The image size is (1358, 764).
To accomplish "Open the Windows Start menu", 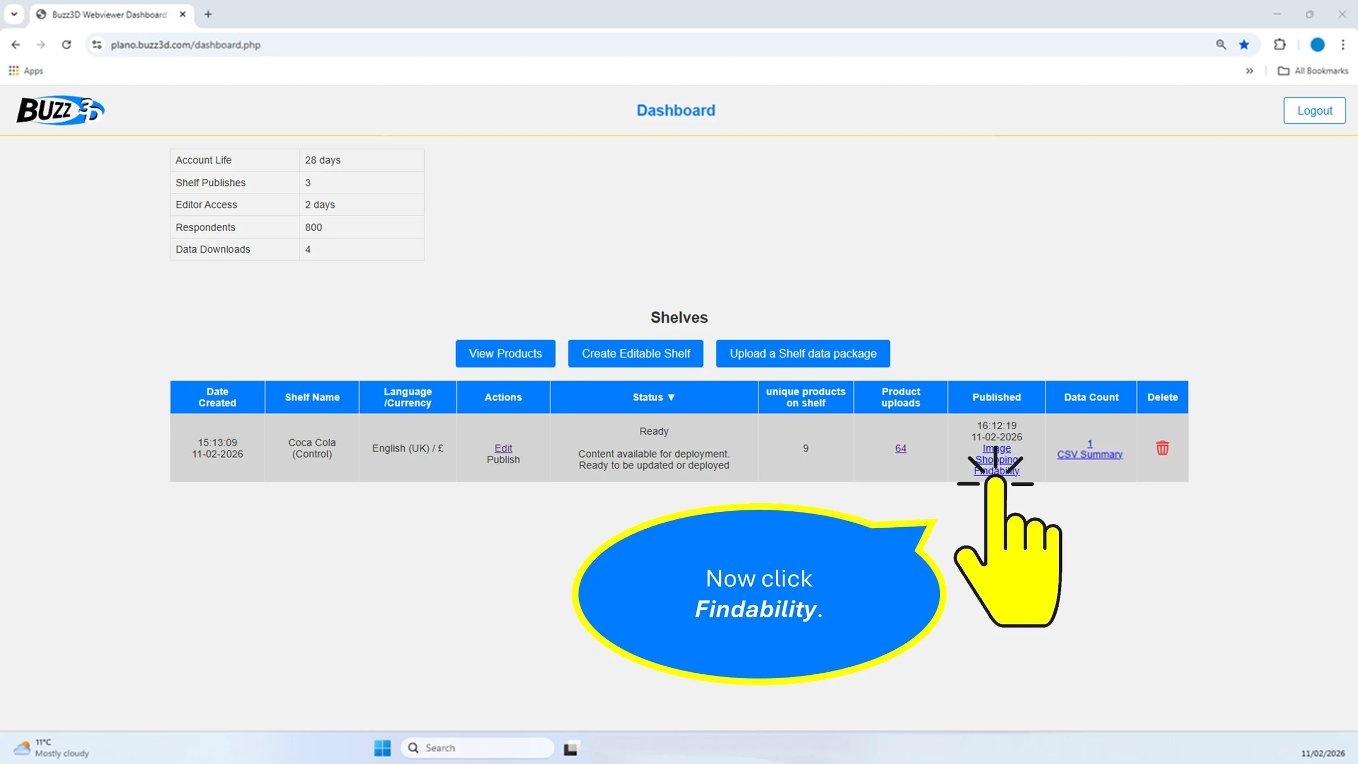I will click(382, 748).
